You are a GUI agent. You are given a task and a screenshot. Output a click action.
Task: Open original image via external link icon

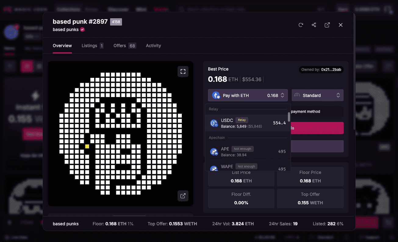[x=183, y=196]
